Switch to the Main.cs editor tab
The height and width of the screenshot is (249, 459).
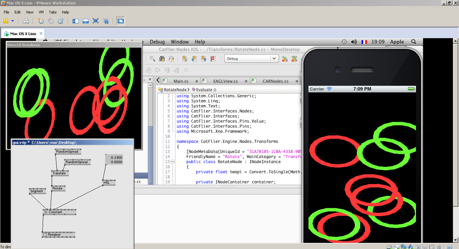pyautogui.click(x=180, y=81)
